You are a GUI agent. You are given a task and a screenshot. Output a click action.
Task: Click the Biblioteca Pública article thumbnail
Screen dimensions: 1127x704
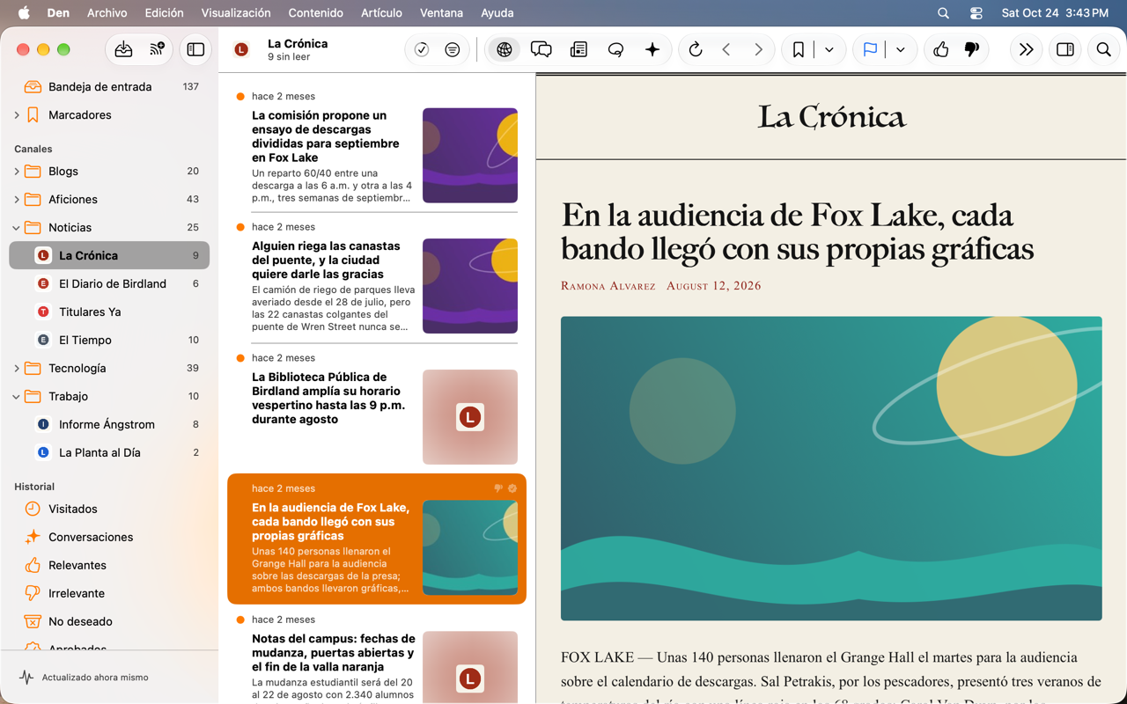[470, 417]
